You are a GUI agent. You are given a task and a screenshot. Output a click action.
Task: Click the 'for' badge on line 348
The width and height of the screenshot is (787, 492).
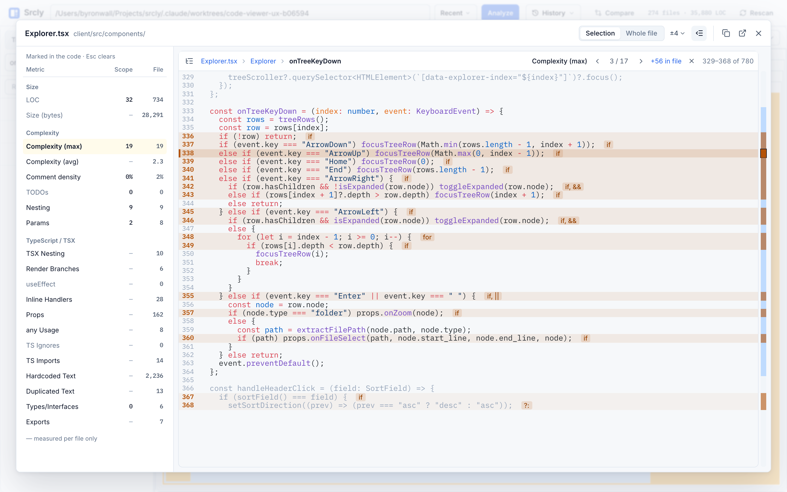pos(427,237)
